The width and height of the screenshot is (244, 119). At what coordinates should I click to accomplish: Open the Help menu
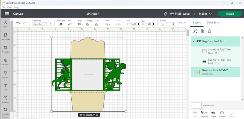pyautogui.click(x=16, y=7)
